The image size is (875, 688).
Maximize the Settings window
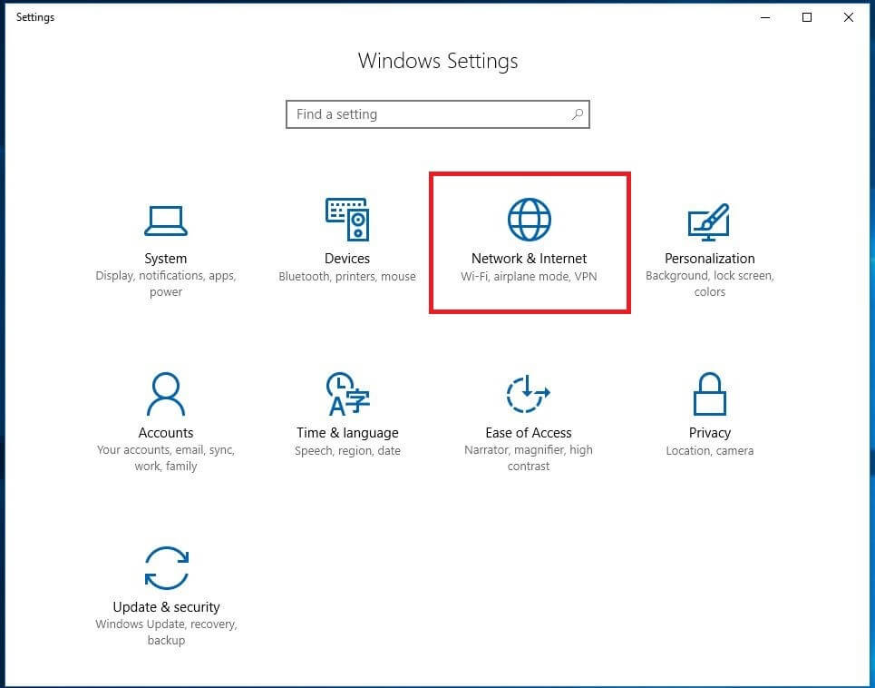point(807,17)
